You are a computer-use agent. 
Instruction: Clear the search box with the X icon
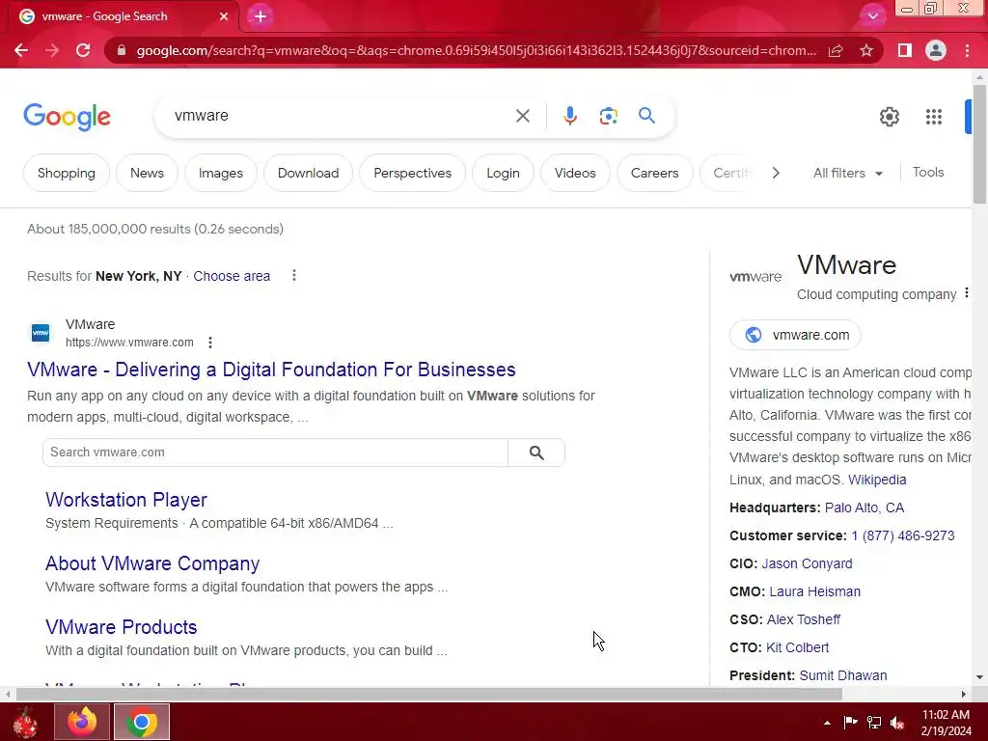[522, 116]
